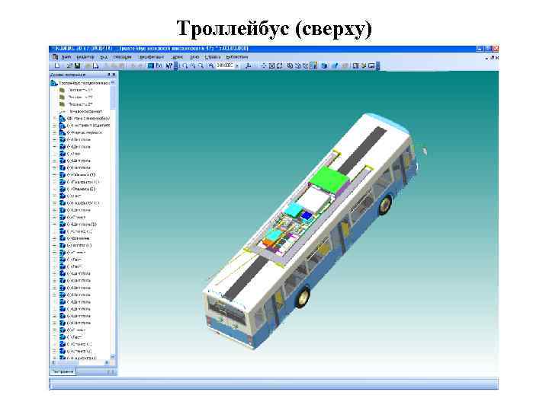Open the Вид menu

[104, 57]
